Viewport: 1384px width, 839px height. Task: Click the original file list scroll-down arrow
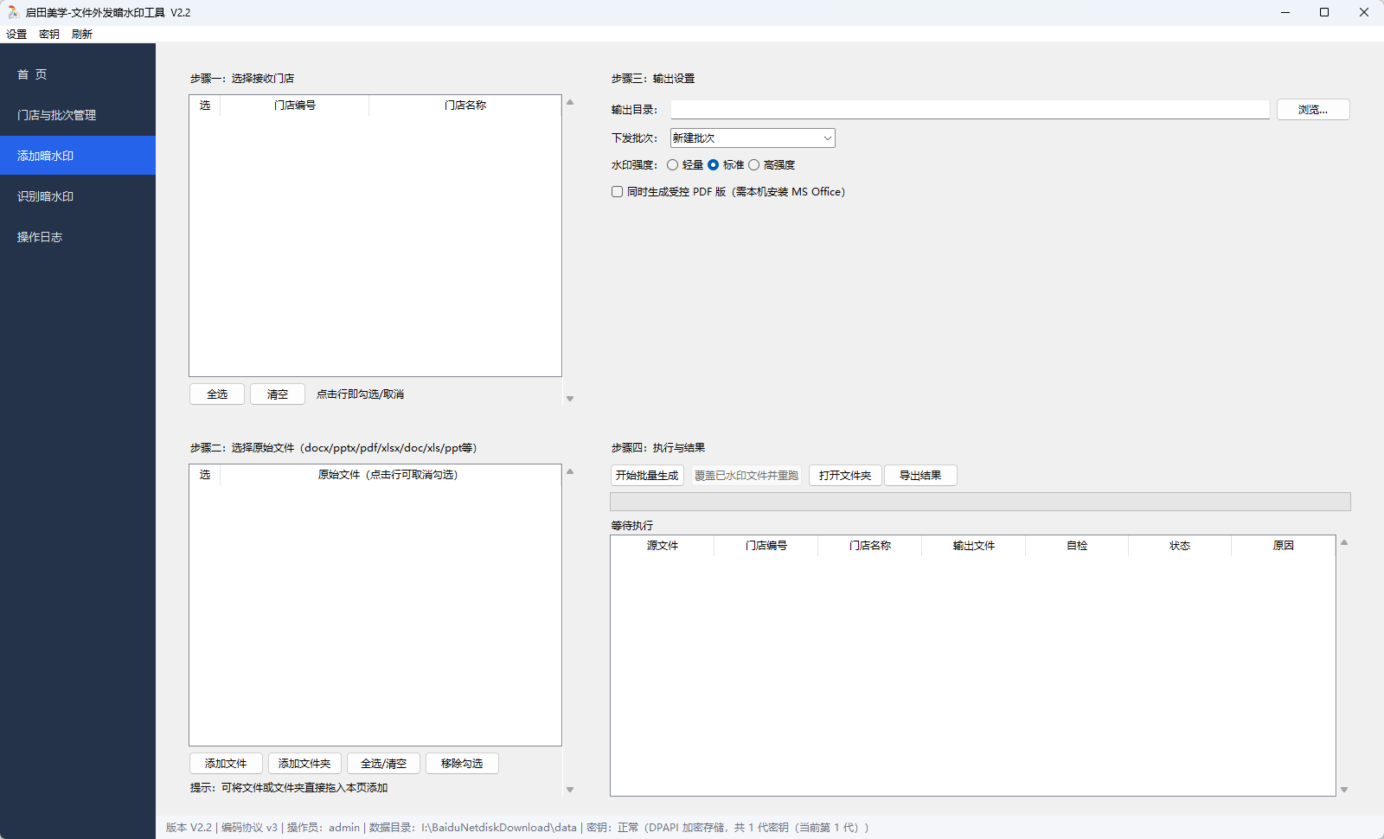pyautogui.click(x=570, y=789)
